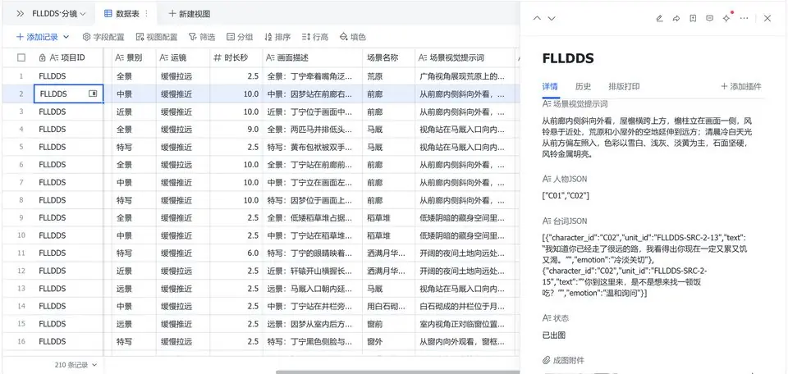Click row 5 scene cell 马厩

(388, 147)
